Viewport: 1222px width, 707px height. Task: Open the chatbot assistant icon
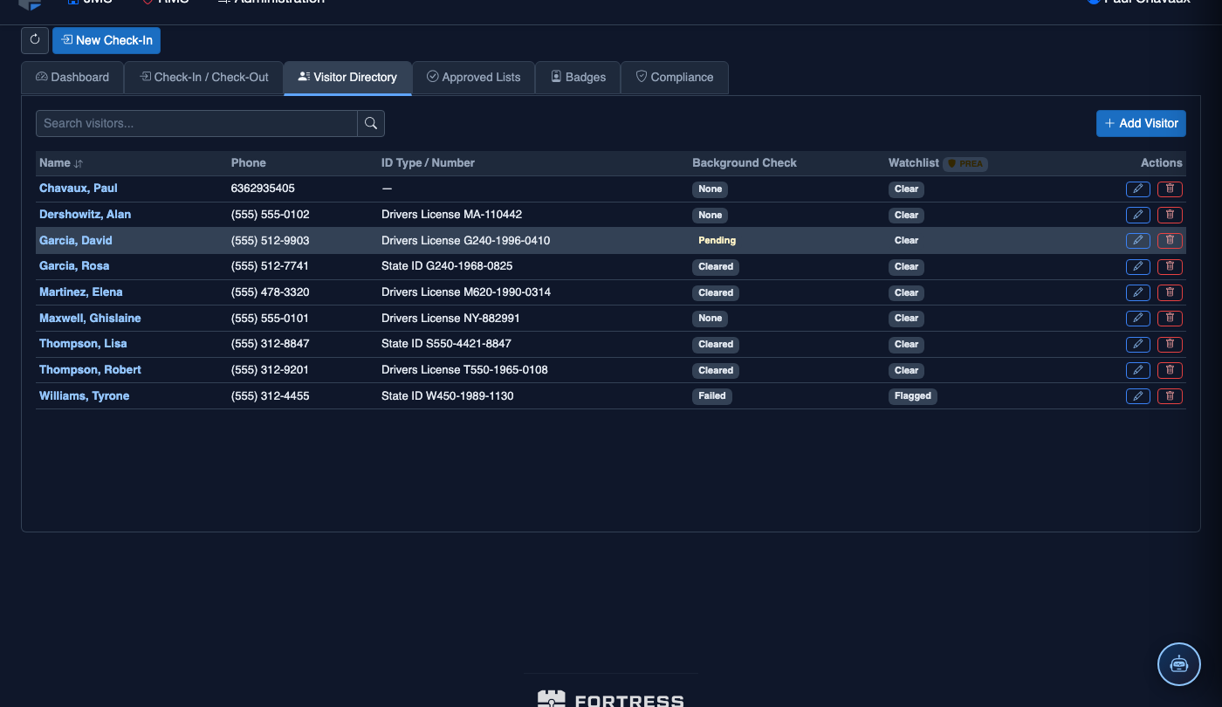(x=1179, y=664)
